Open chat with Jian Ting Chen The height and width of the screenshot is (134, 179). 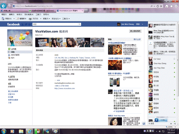coord(162,68)
